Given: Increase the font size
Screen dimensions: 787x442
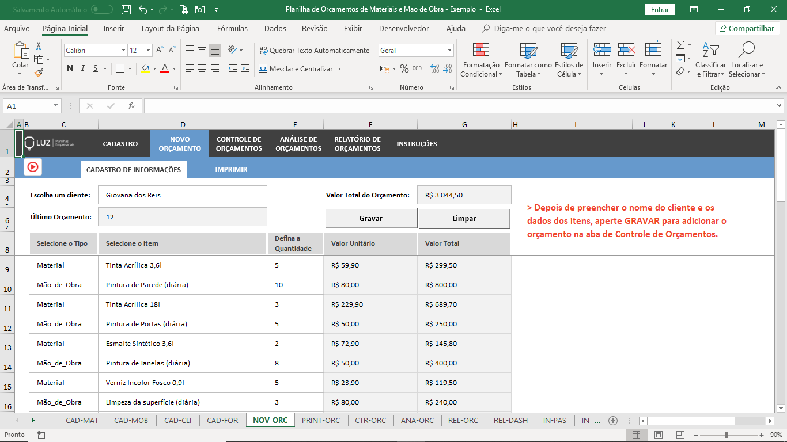Looking at the screenshot, I should 160,51.
